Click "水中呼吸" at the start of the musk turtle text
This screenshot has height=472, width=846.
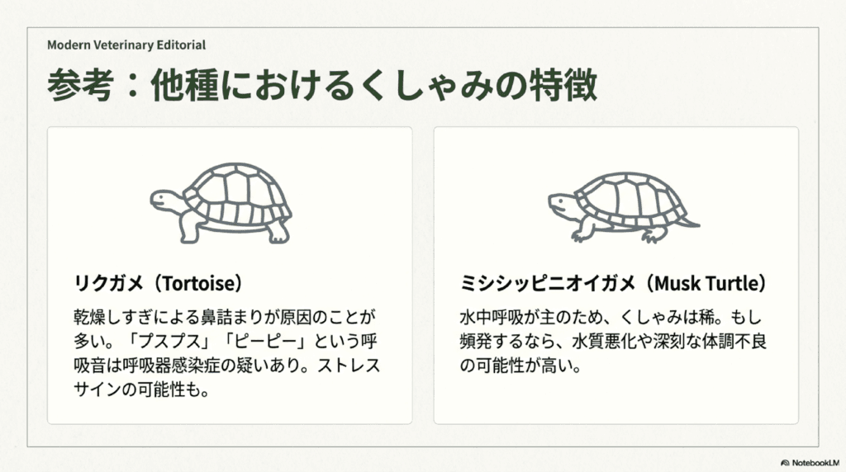492,317
